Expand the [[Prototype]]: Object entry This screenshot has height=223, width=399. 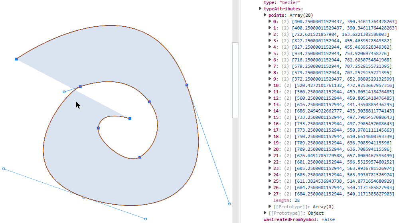coord(265,213)
